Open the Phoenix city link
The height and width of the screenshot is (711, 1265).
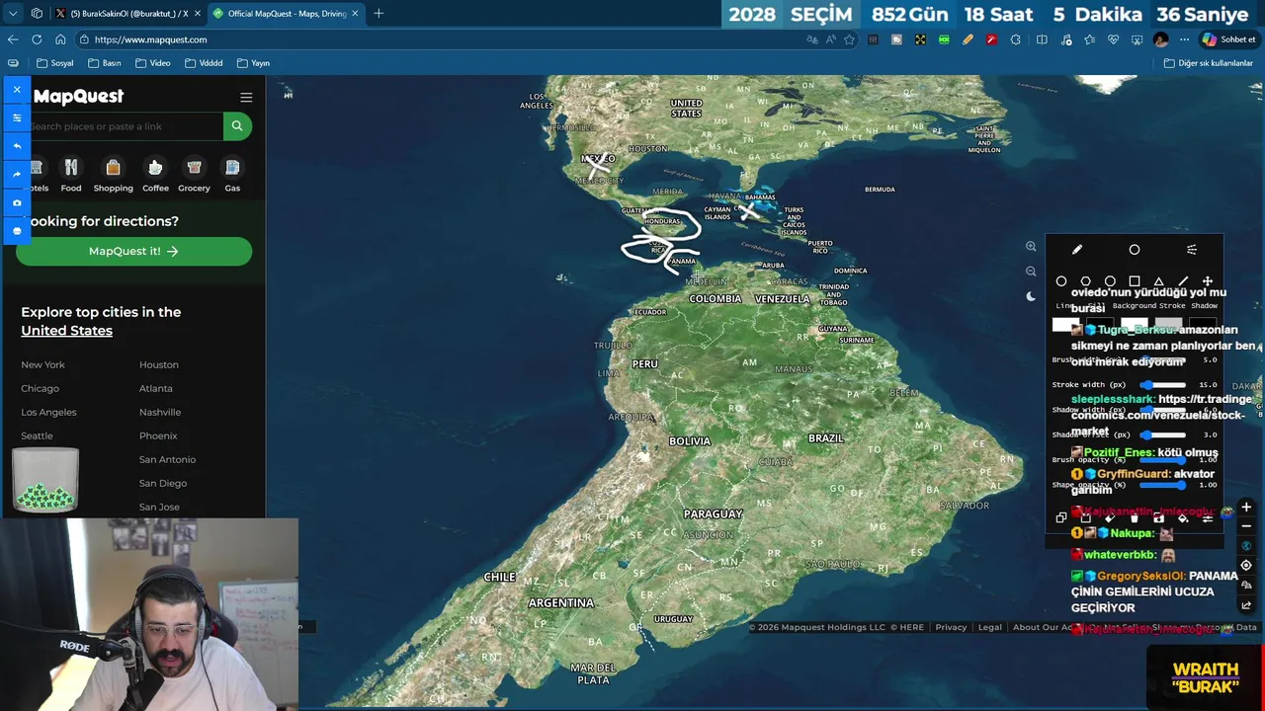(158, 435)
